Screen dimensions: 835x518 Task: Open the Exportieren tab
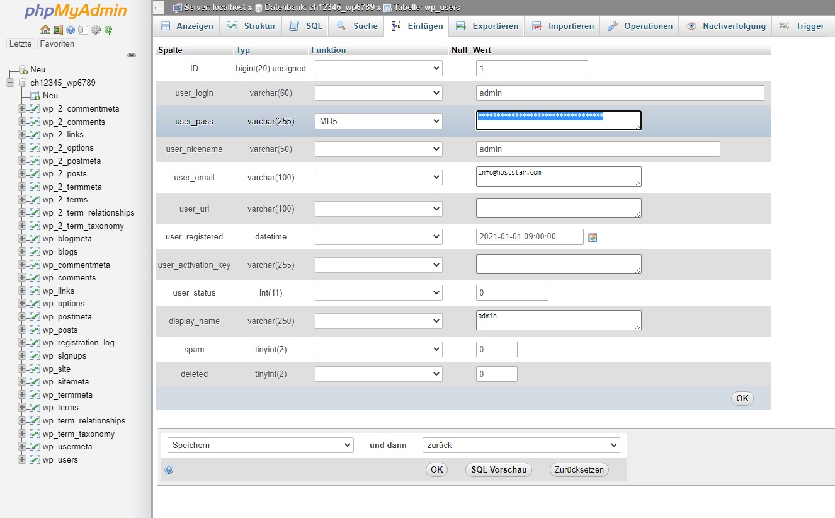487,26
